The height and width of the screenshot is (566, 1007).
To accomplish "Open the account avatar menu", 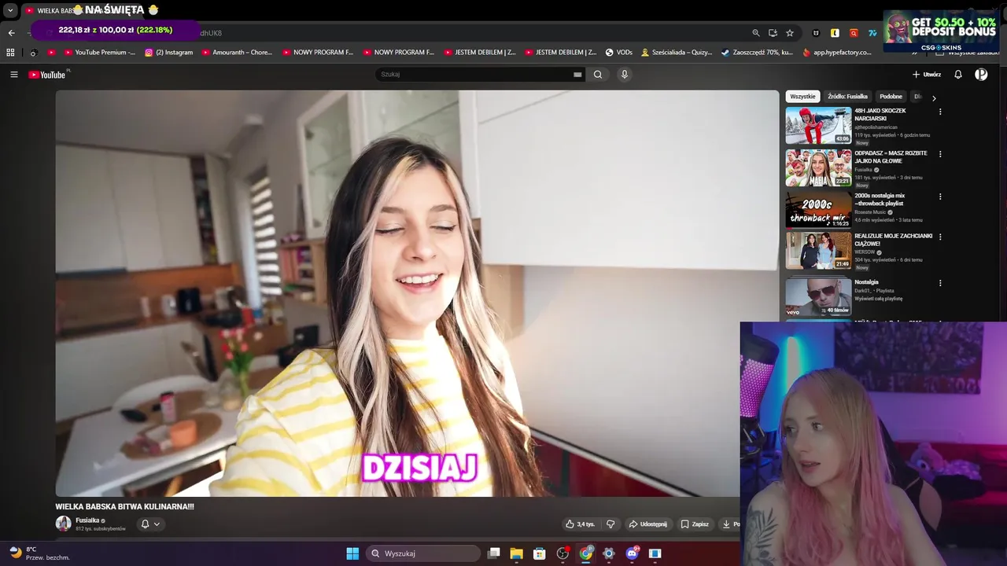I will coord(981,75).
